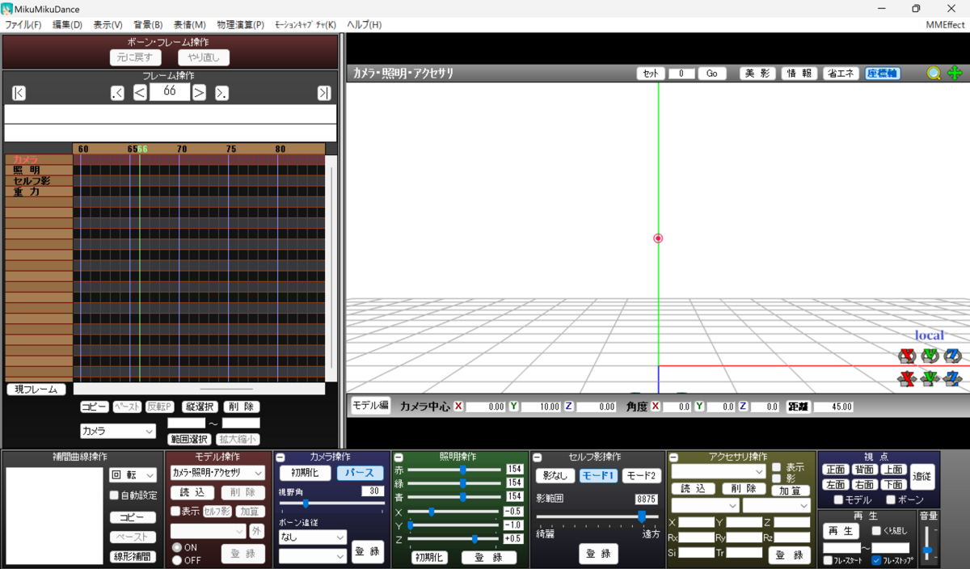Select the 照明 row in timeline
Image resolution: width=970 pixels, height=569 pixels.
(x=38, y=171)
